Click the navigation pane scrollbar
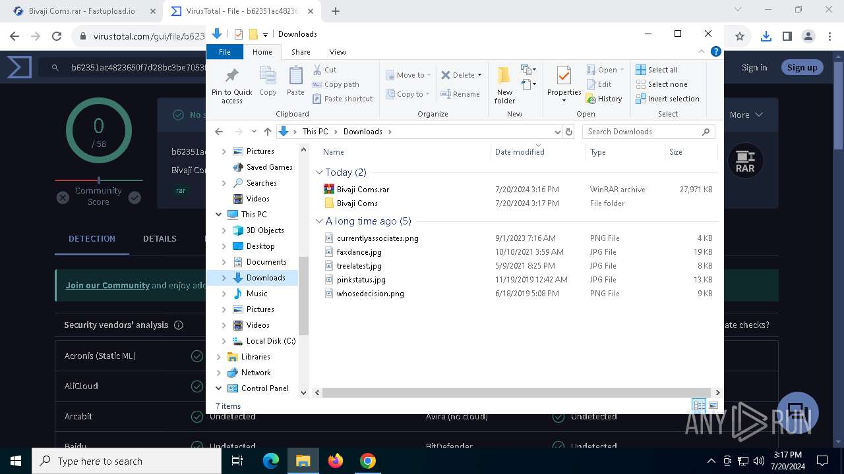Image resolution: width=844 pixels, height=474 pixels. tap(303, 296)
